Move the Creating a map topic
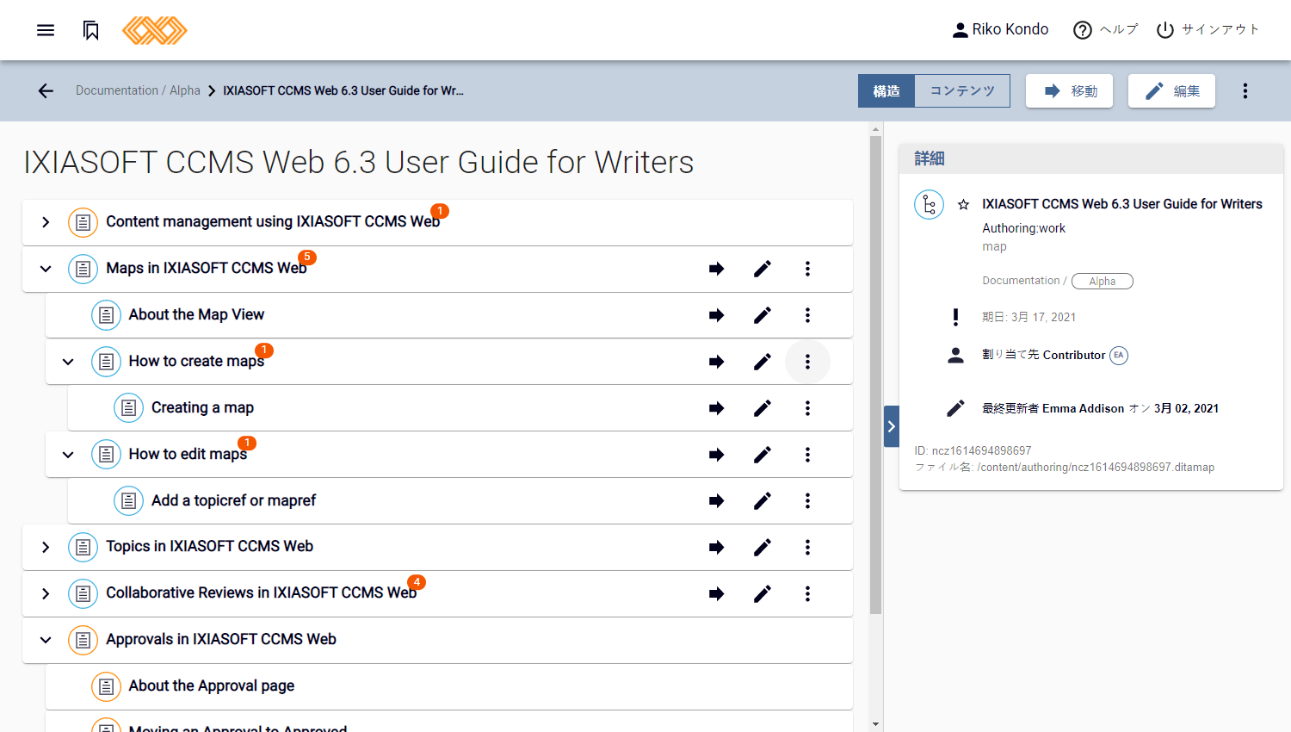Viewport: 1291px width, 732px height. (x=716, y=408)
